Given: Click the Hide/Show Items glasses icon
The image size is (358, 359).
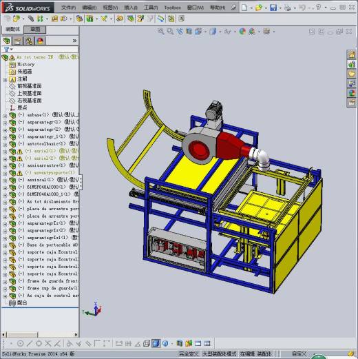Looking at the screenshot, I should (228, 31).
